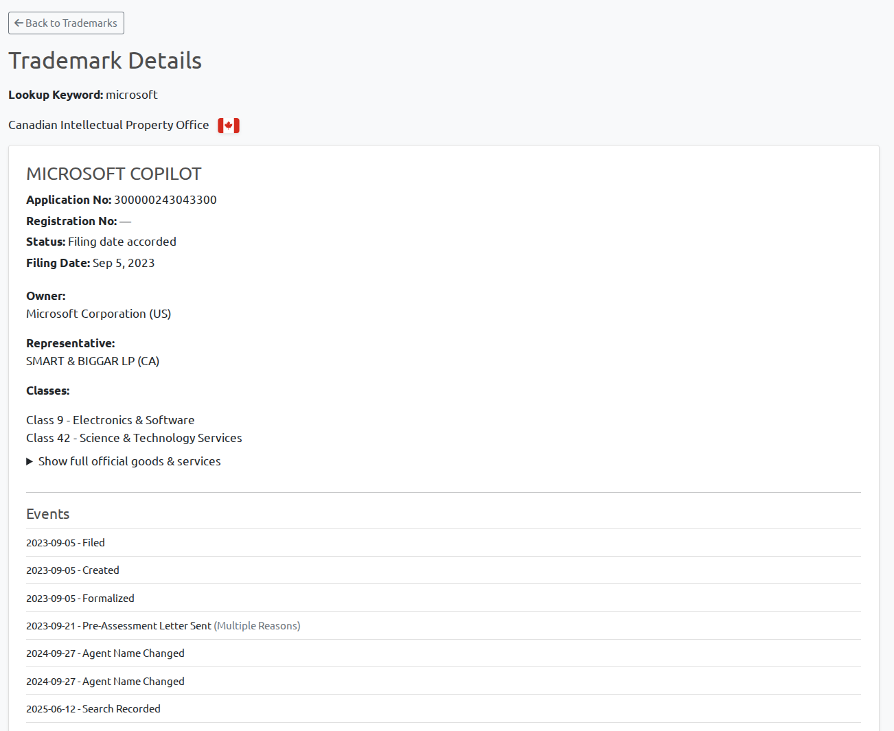Expand the full official goods & services list

128,461
